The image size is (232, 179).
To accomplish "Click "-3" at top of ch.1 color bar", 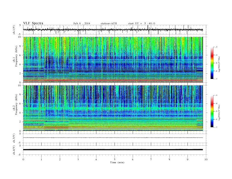I will 216,47.
